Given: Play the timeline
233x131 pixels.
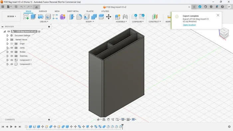Looking at the screenshot, I should coord(11,127).
